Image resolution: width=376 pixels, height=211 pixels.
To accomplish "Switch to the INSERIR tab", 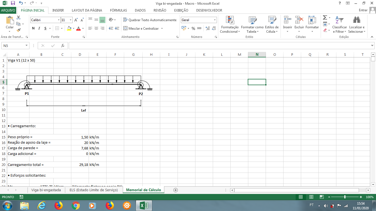I will click(58, 10).
